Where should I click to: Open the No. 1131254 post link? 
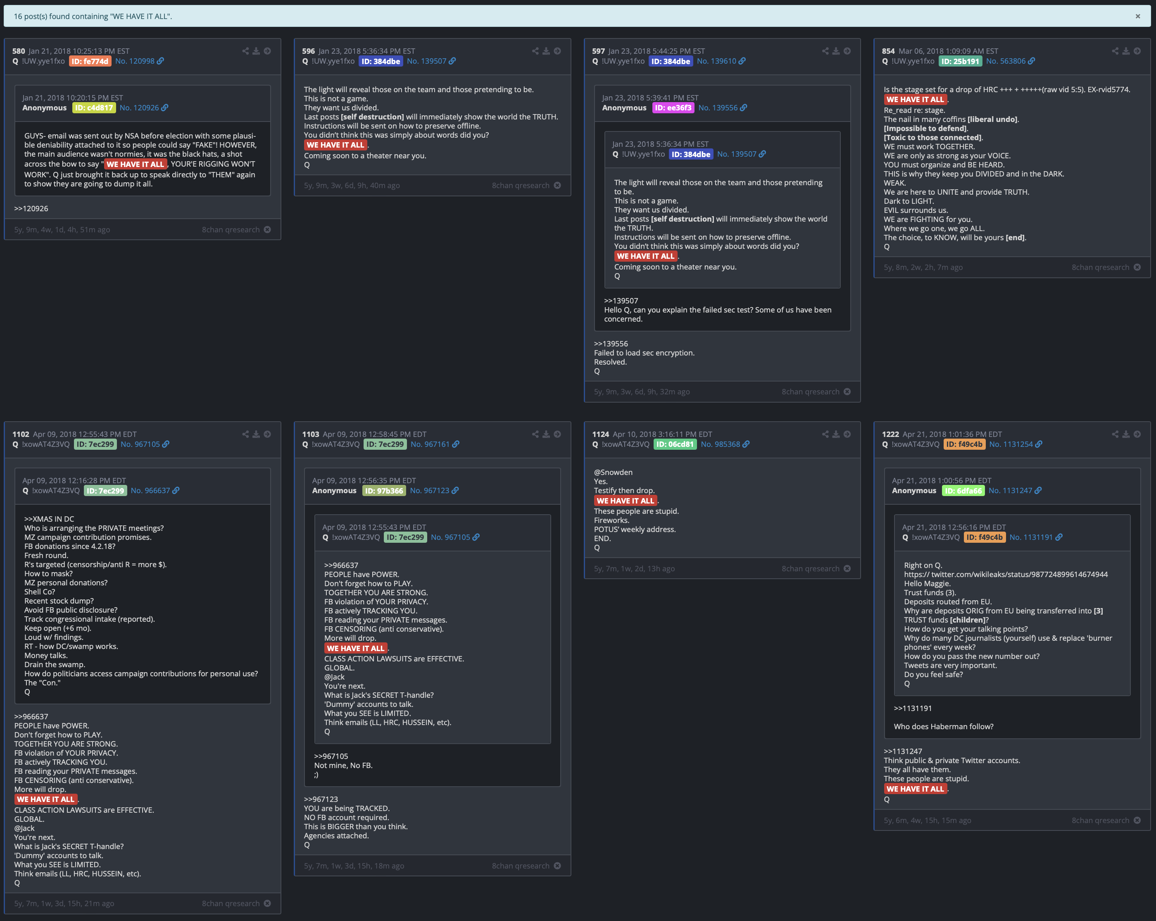tap(1016, 444)
